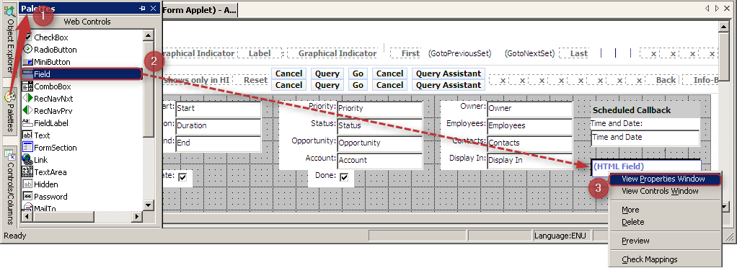Click the Status field in the form
This screenshot has height=268, width=737.
coord(380,126)
